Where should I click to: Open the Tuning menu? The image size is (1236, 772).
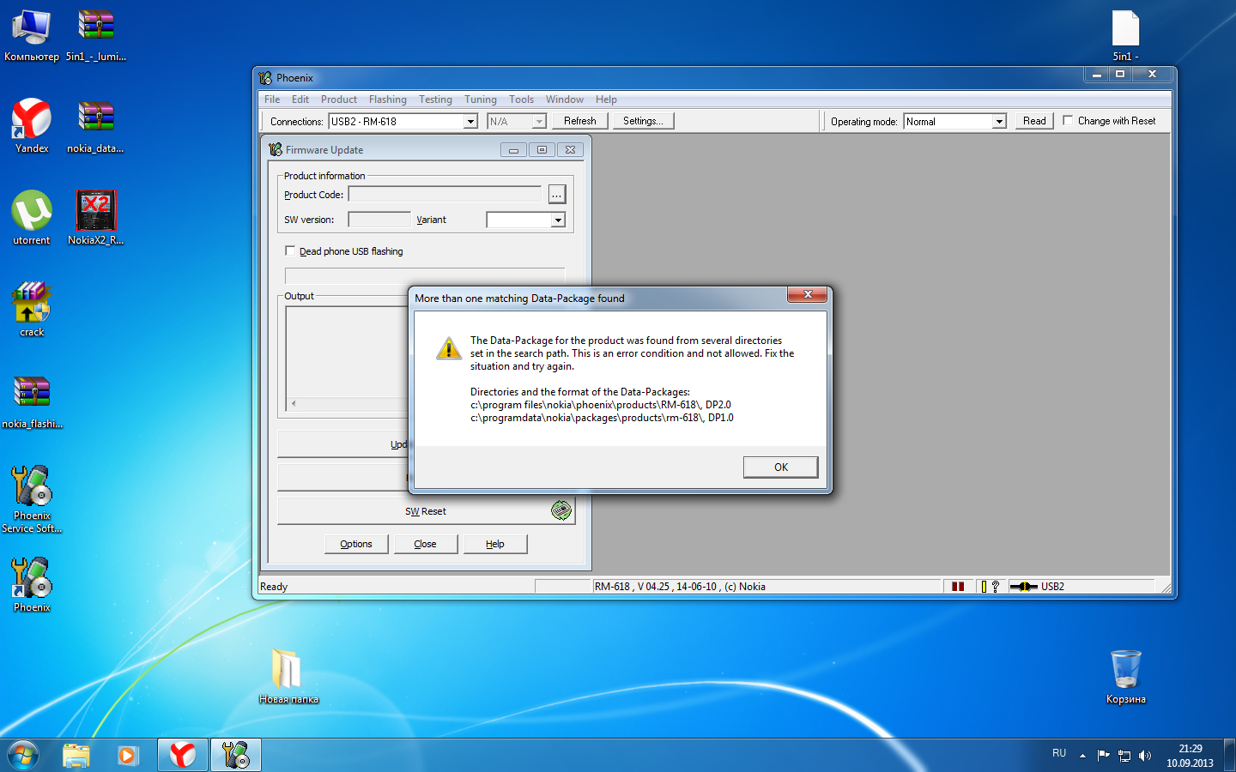tap(481, 100)
